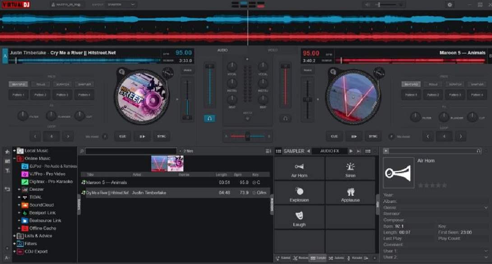Enable SYNC on the left deck

coord(161,136)
